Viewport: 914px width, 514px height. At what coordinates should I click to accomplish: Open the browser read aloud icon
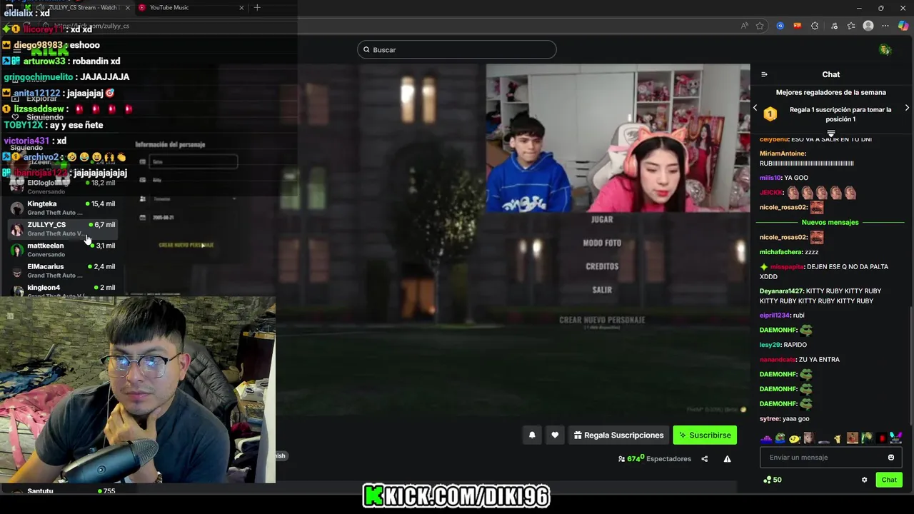coord(745,26)
